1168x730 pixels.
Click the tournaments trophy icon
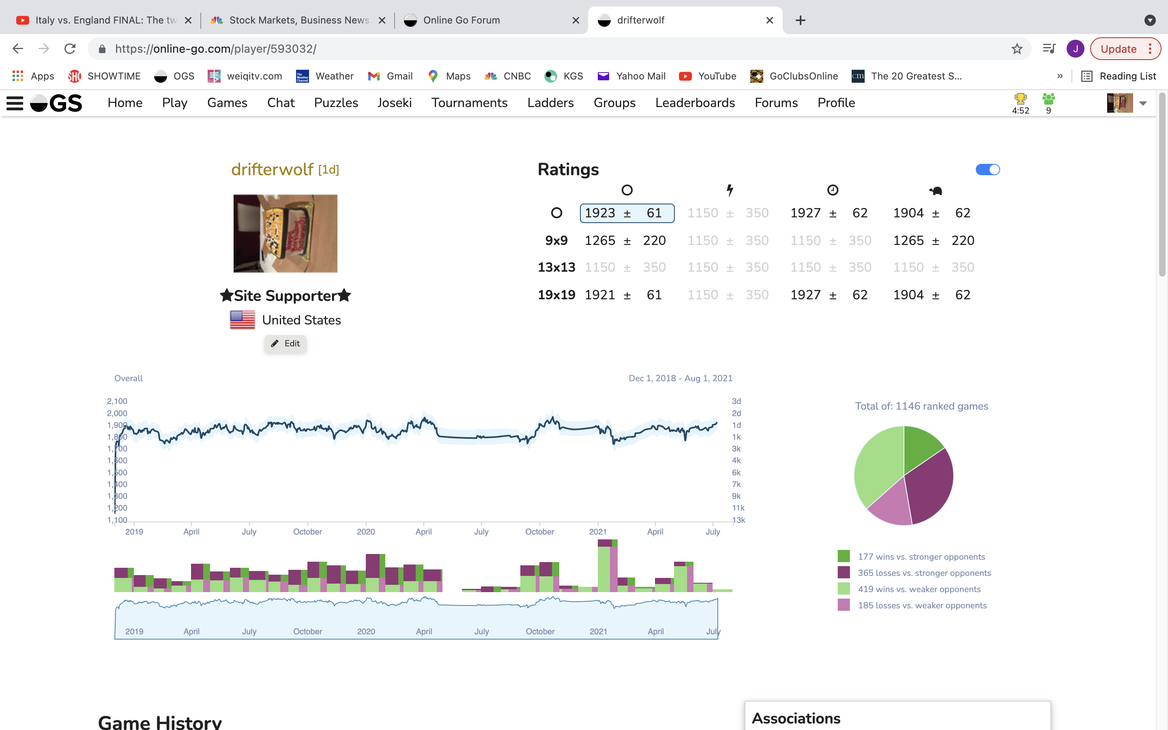click(1020, 99)
